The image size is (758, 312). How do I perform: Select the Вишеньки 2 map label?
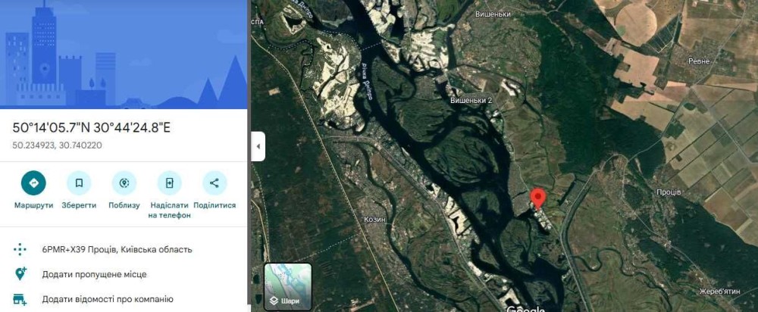[x=471, y=101]
